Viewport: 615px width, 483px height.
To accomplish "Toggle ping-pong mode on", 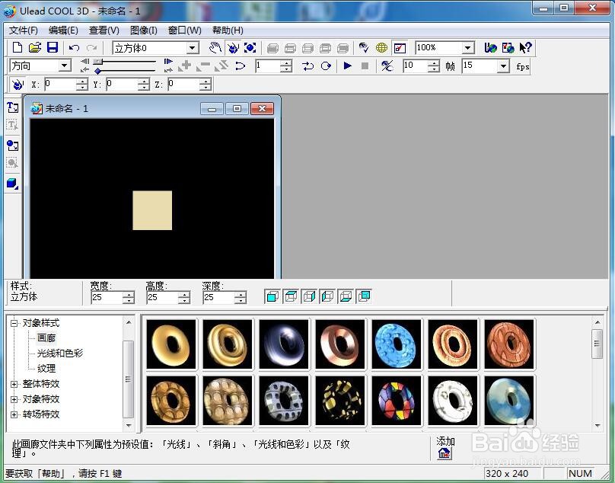I will [x=308, y=66].
